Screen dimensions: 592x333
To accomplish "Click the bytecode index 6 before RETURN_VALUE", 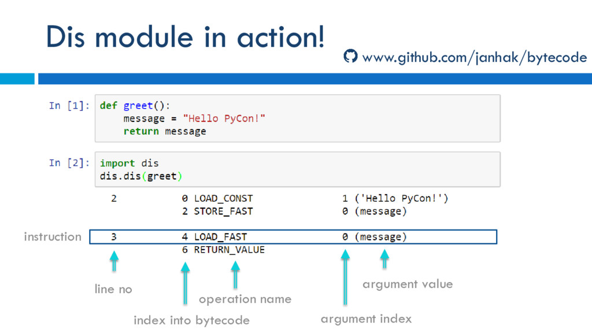I will pyautogui.click(x=184, y=250).
